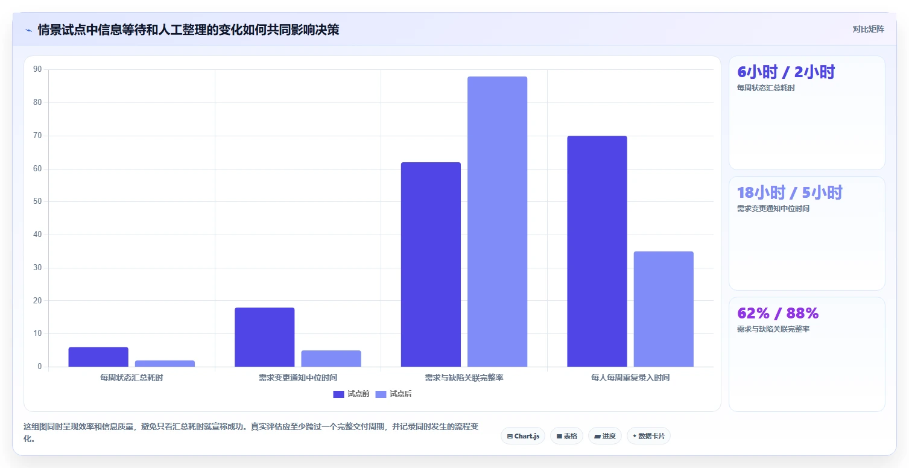The width and height of the screenshot is (909, 468).
Task: Click the 试点后 bar for 需求与缺陷关联完整率
Action: [497, 221]
